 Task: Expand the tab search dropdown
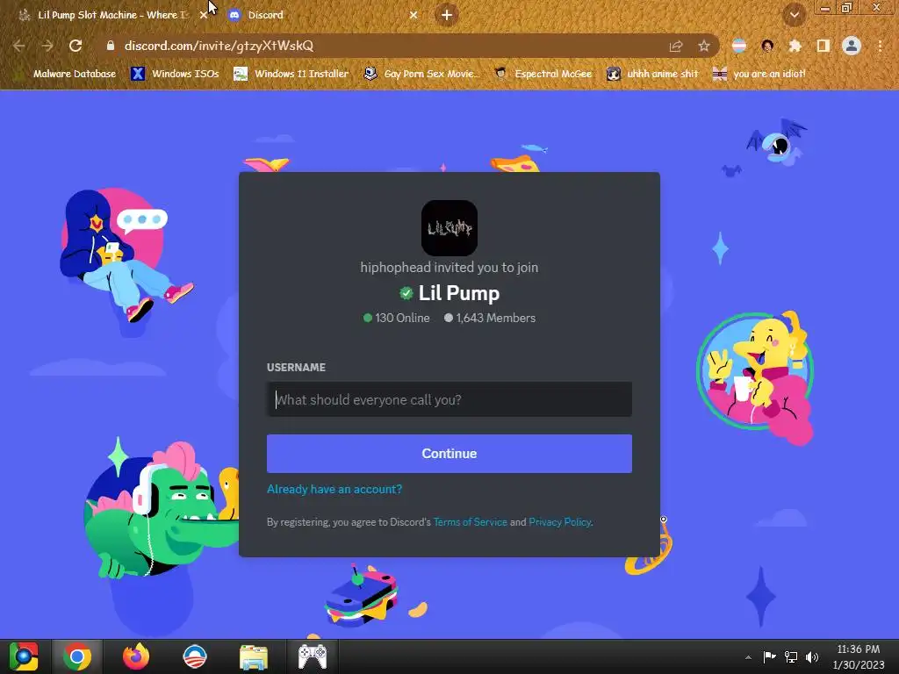[794, 15]
